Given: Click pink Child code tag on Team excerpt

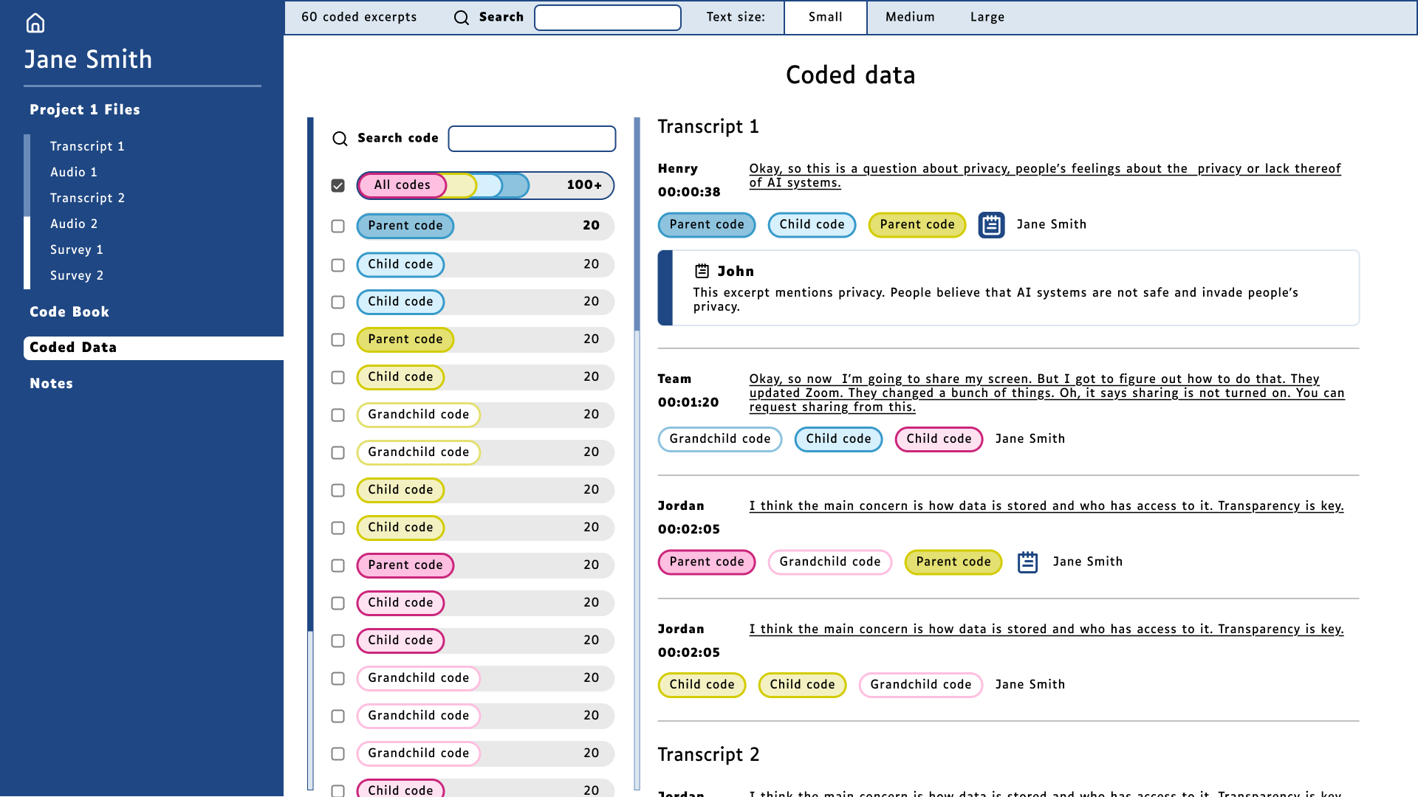Looking at the screenshot, I should pyautogui.click(x=939, y=439).
